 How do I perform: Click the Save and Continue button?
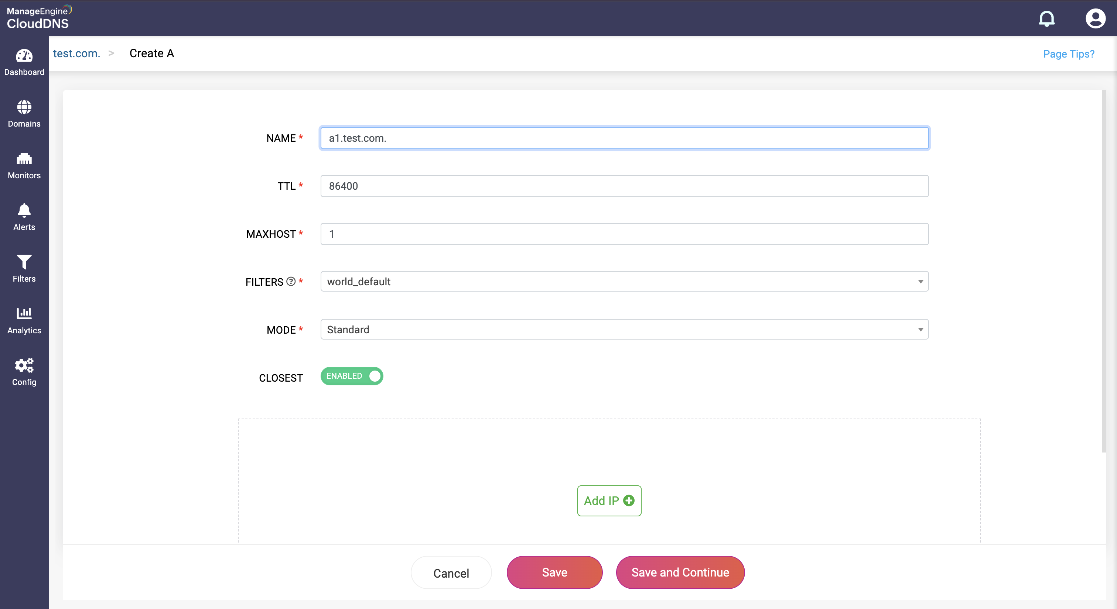coord(680,572)
